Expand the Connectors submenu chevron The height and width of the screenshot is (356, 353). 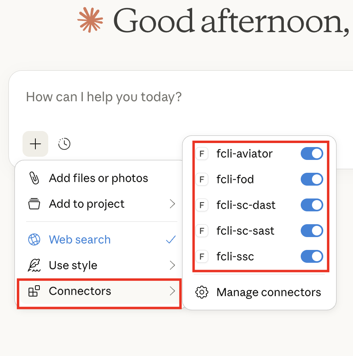tap(172, 291)
